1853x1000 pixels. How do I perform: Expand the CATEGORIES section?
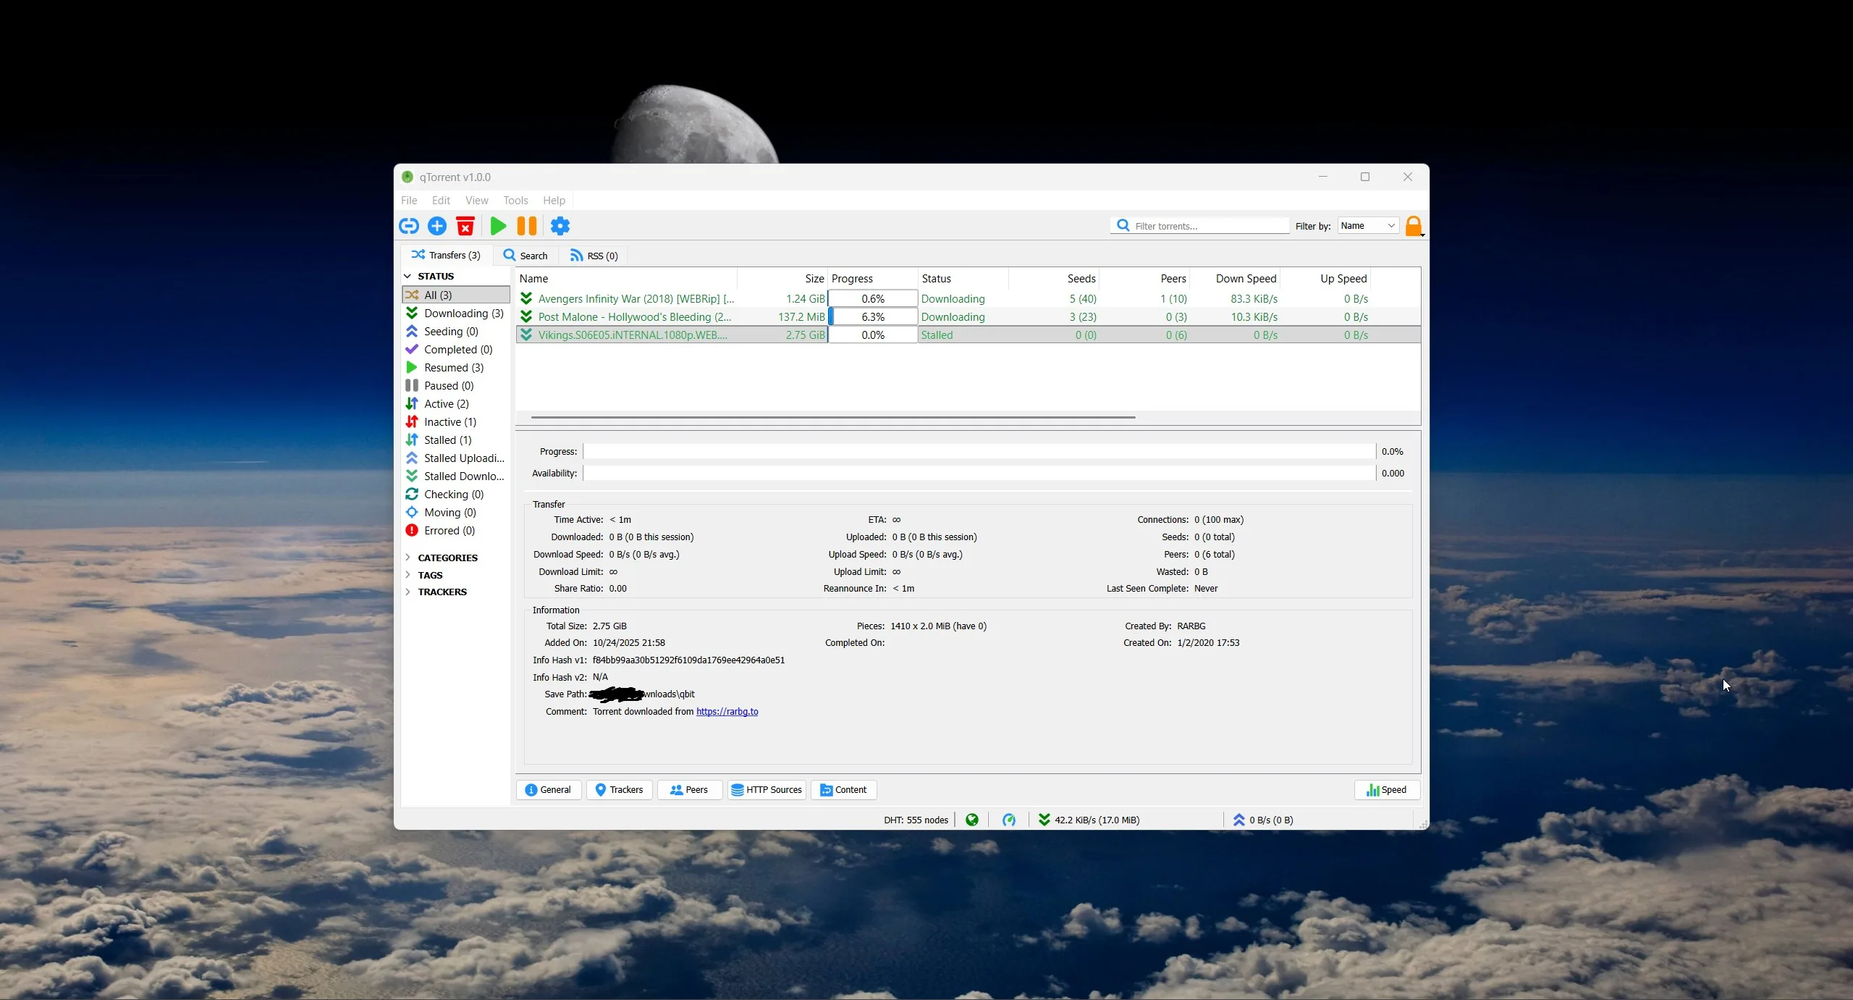pos(408,558)
